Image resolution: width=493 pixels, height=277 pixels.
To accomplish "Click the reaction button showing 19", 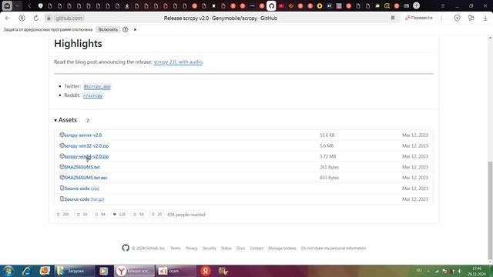I will (82, 215).
